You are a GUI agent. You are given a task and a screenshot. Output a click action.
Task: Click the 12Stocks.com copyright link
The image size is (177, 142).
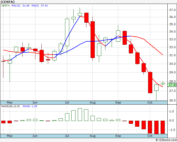[166, 140]
